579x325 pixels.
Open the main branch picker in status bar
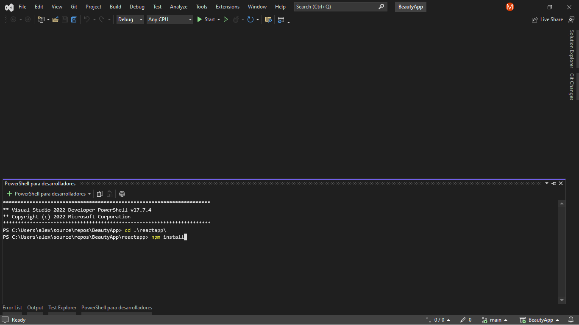coord(494,319)
